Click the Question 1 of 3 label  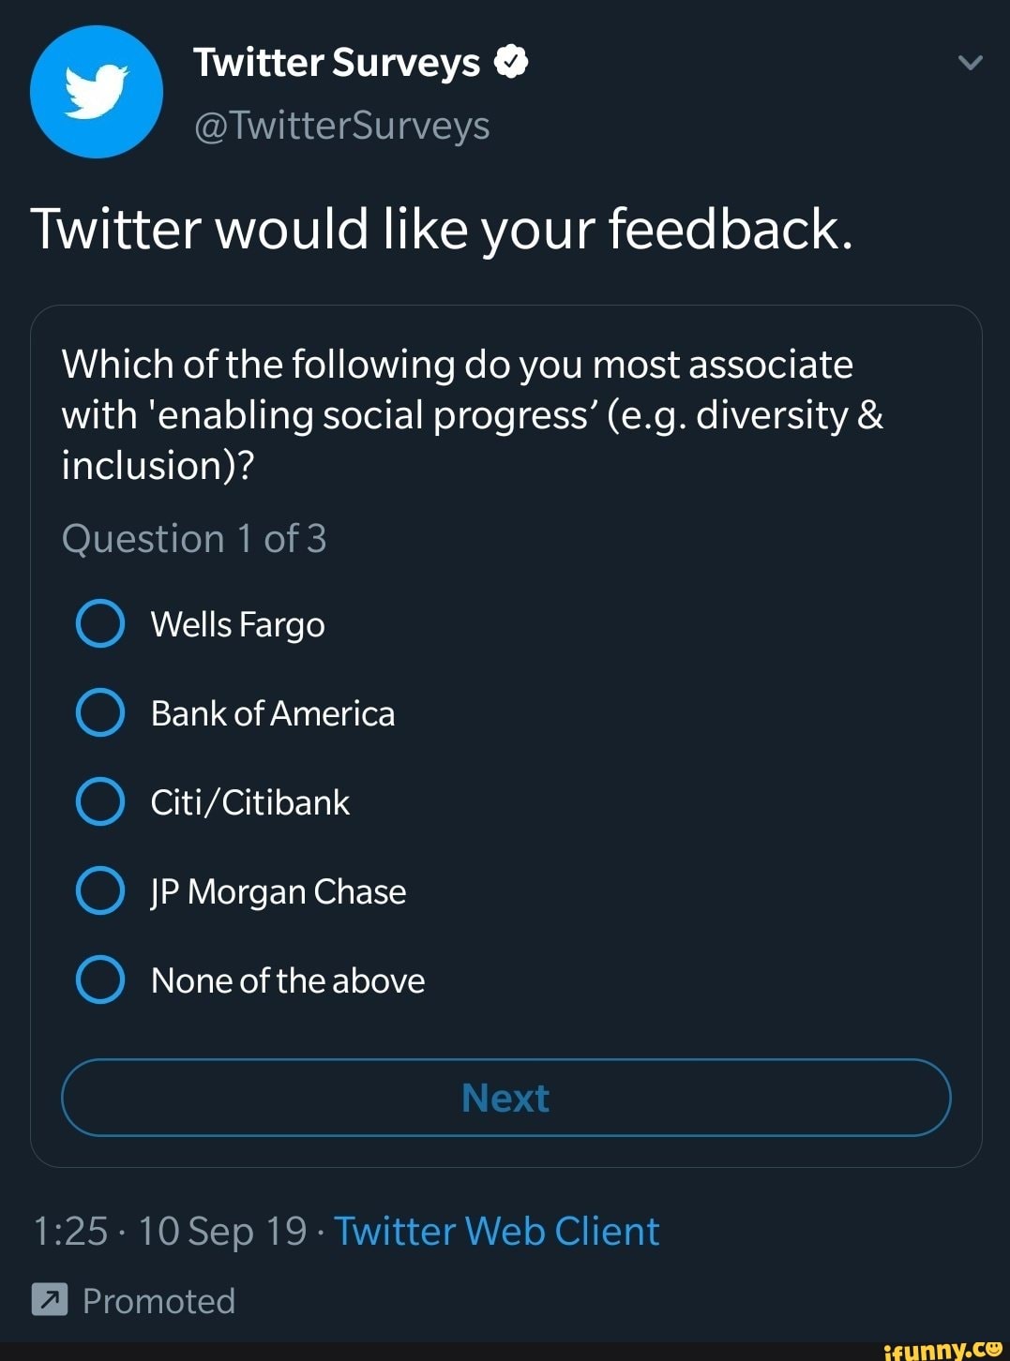(x=193, y=538)
